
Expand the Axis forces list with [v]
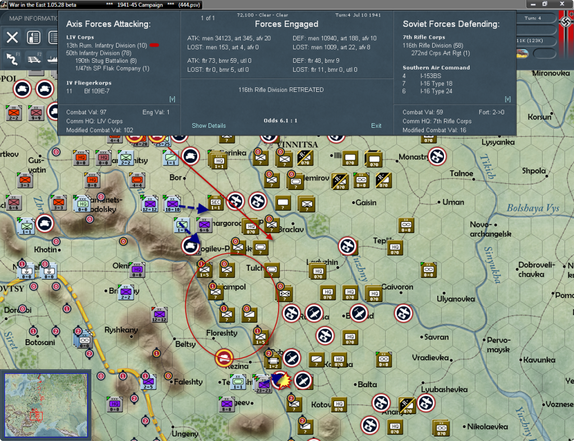click(x=172, y=99)
